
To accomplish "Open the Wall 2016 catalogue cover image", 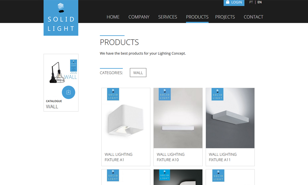I will (63, 72).
